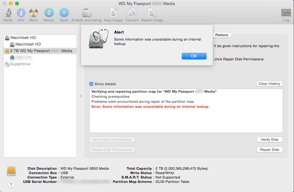
Task: Click the Repair Disk button
Action: point(269,150)
